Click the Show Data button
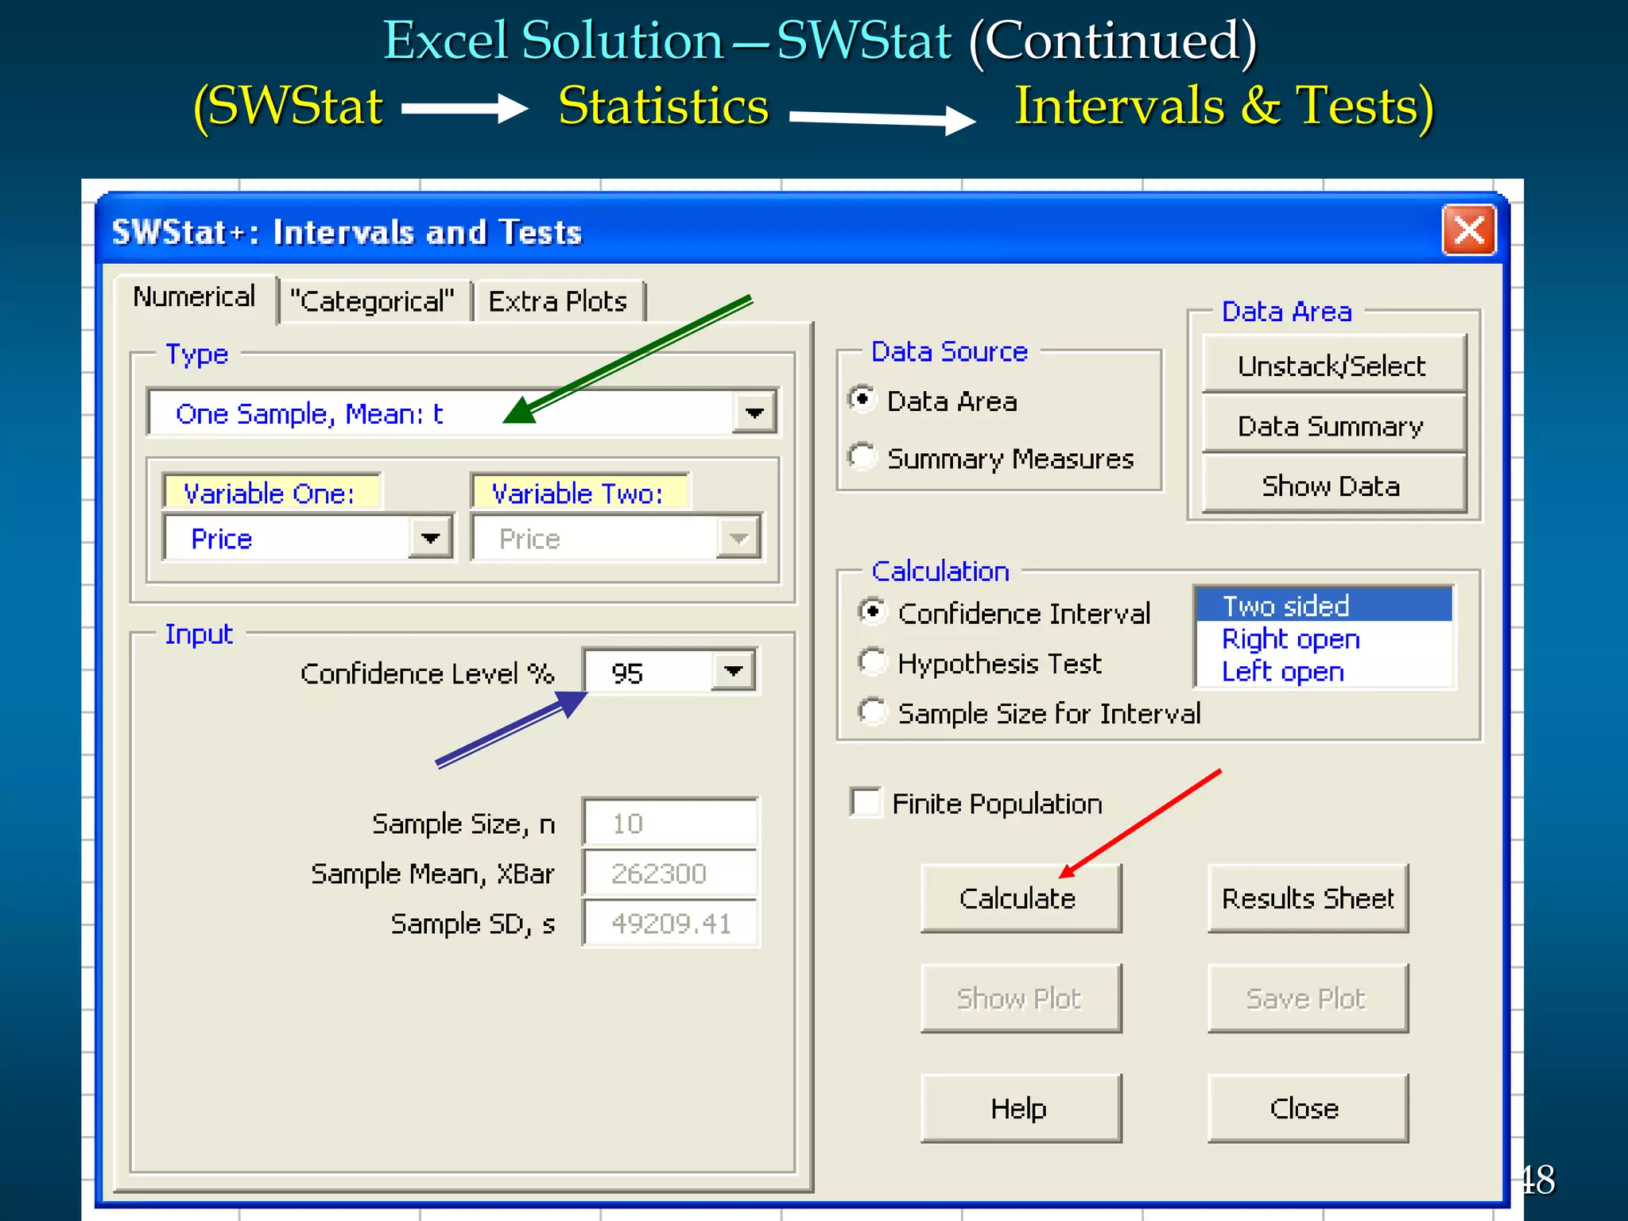The image size is (1628, 1221). coord(1333,486)
